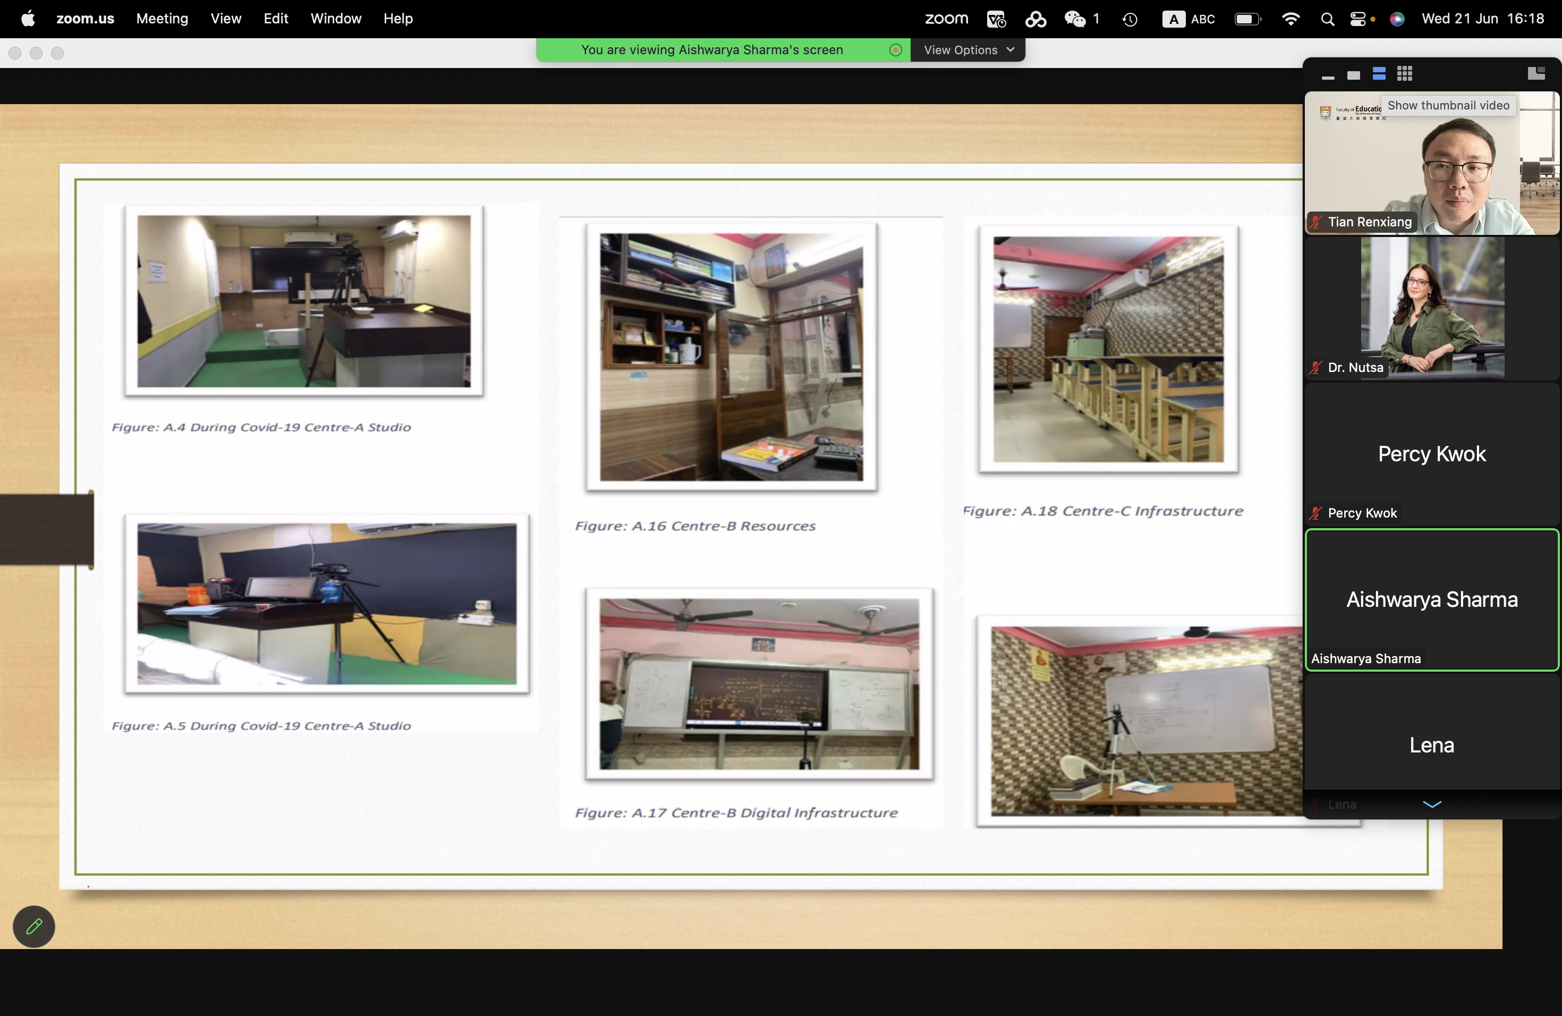
Task: Open the Window menu
Action: [x=335, y=19]
